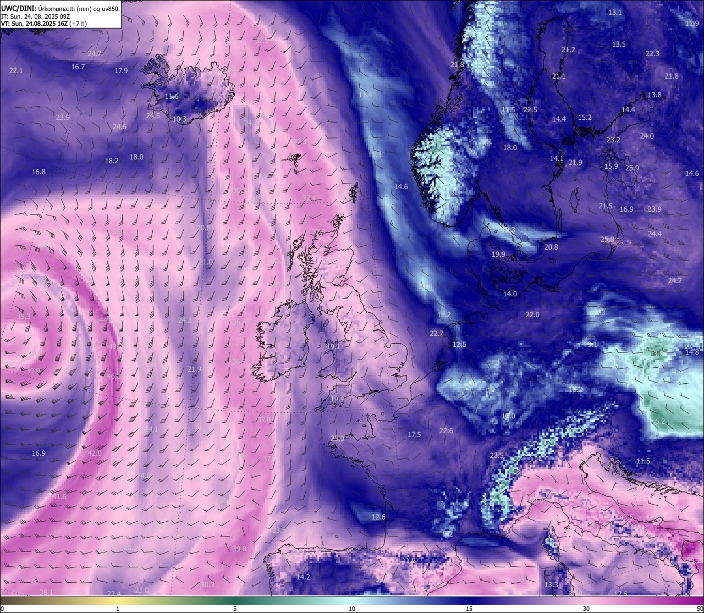The width and height of the screenshot is (704, 613).
Task: Select the map value 13.8
Action: (x=654, y=95)
